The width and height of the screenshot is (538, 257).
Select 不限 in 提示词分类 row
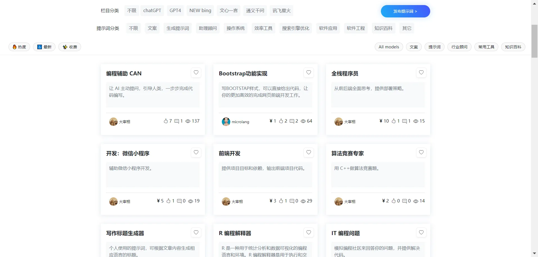133,28
